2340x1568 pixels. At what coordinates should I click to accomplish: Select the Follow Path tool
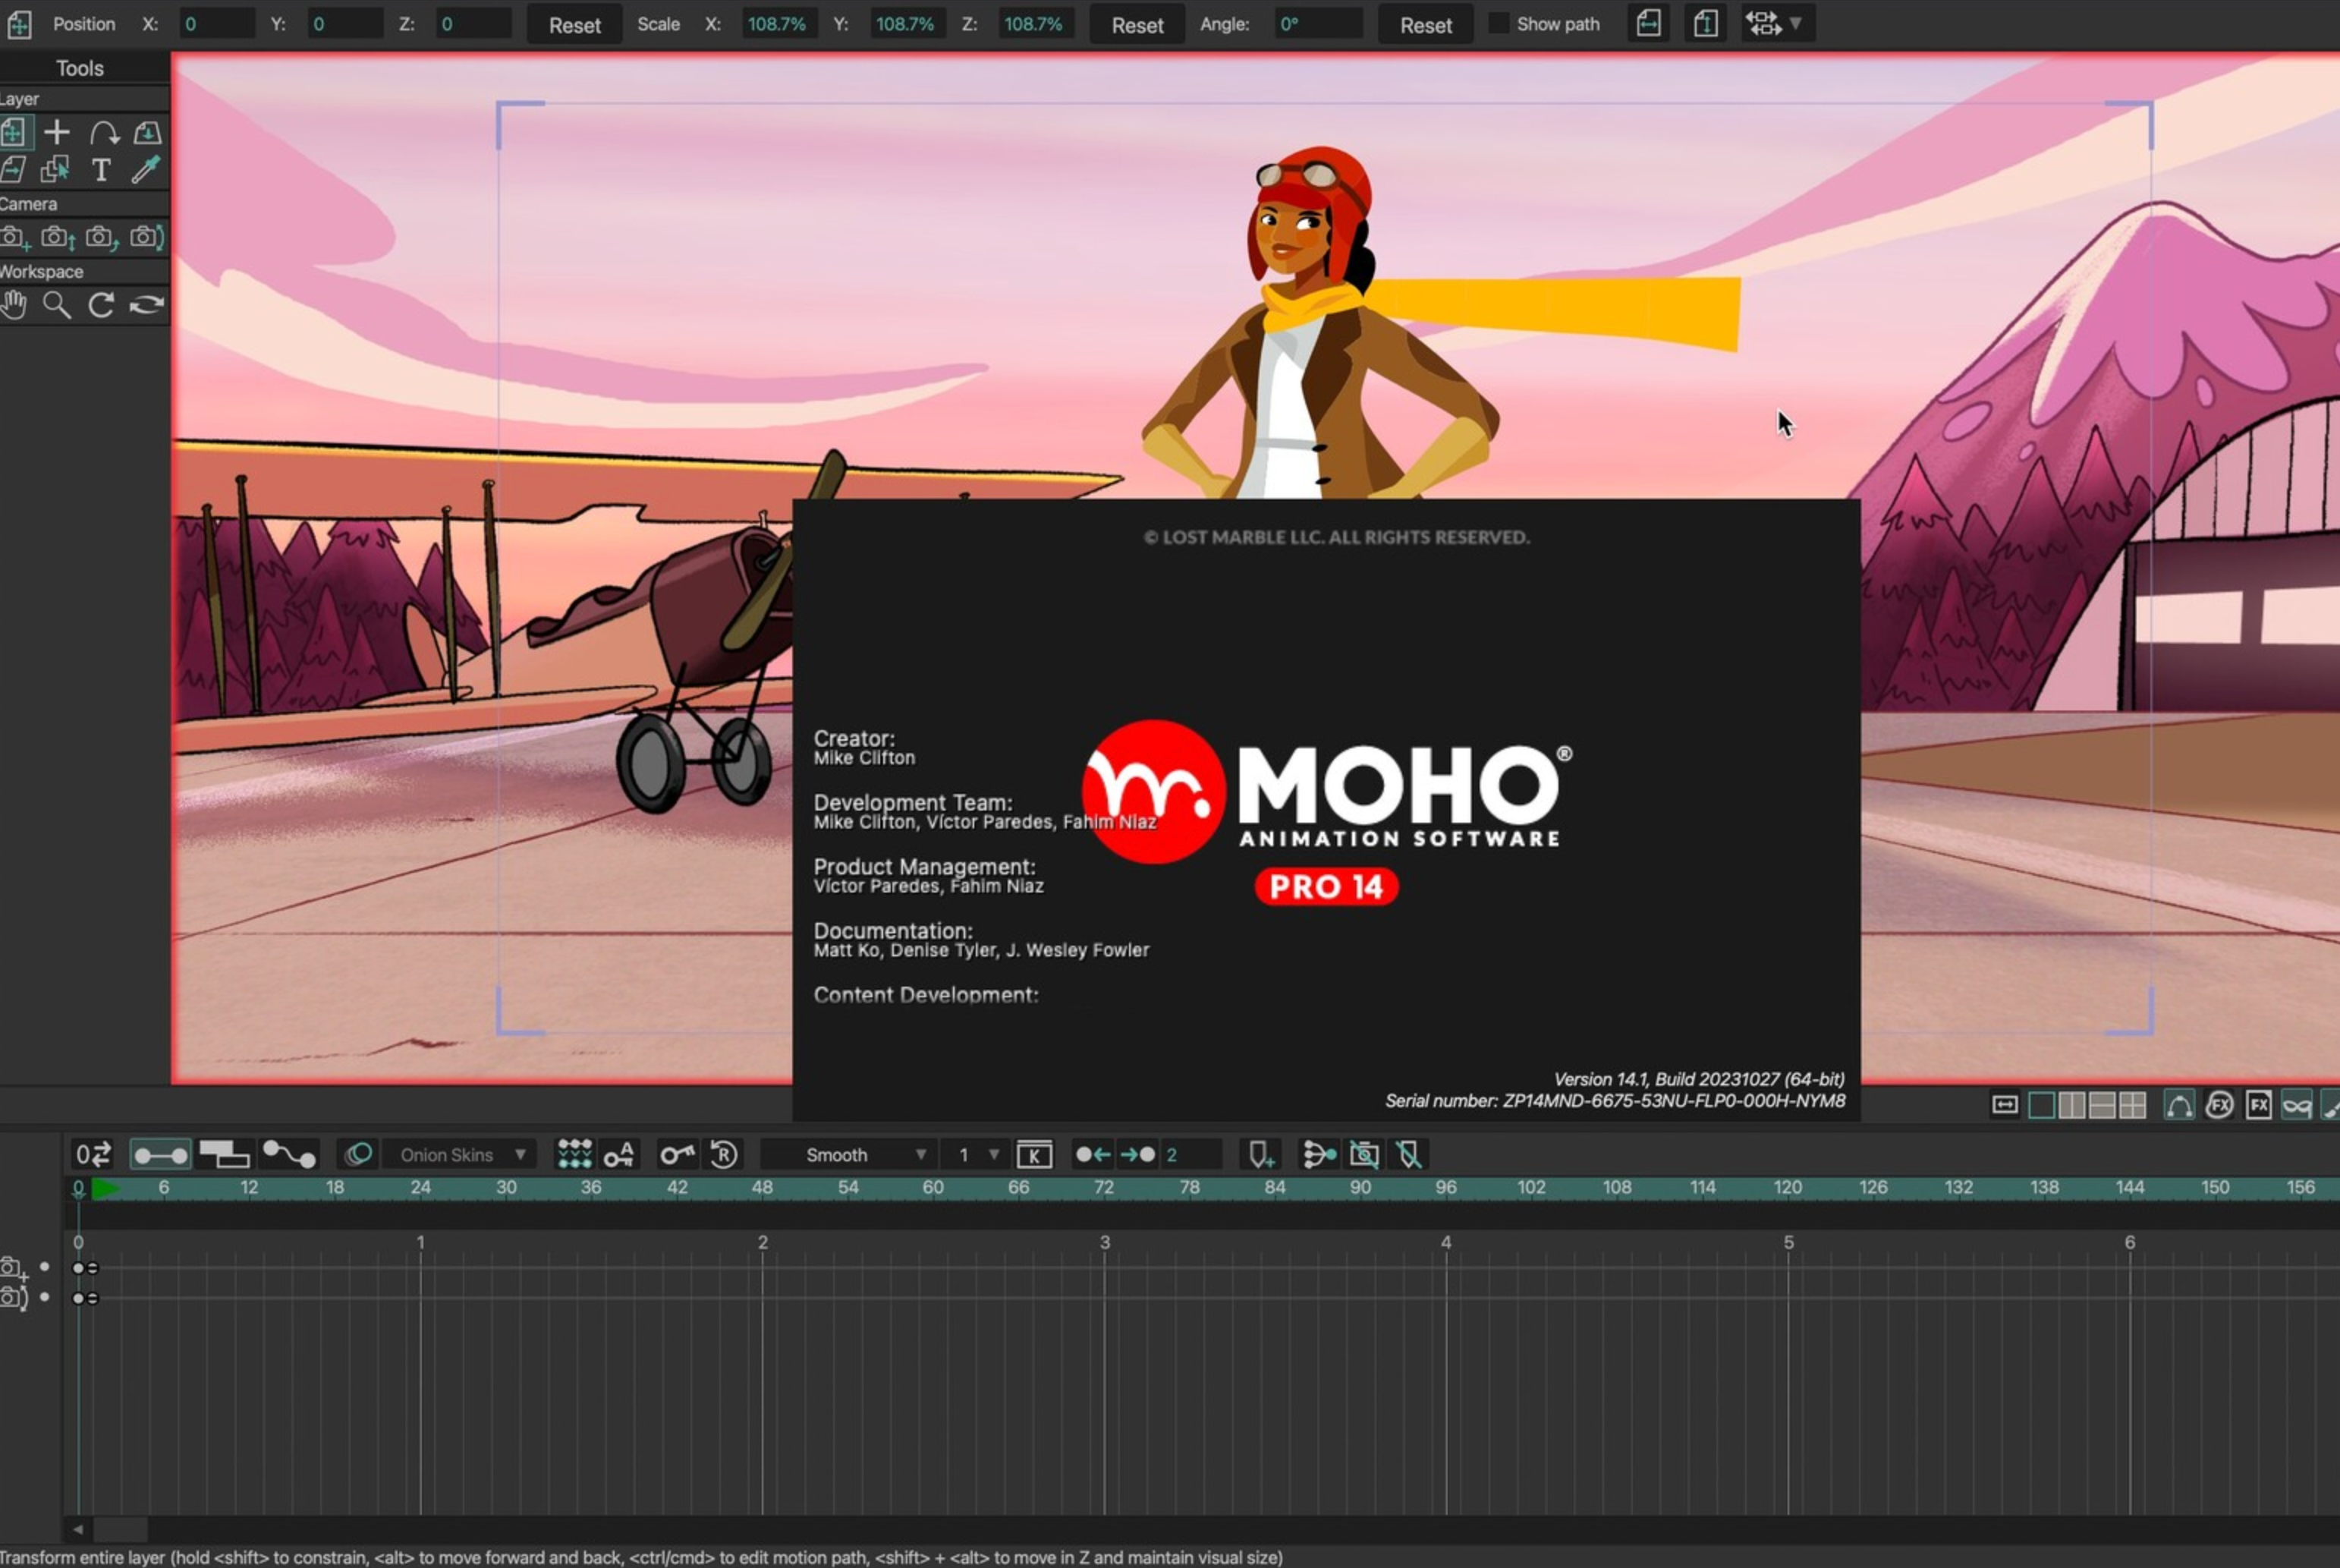point(103,132)
